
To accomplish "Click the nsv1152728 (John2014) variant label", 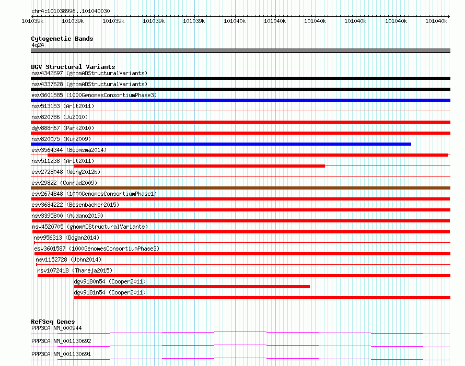I will [x=68, y=259].
